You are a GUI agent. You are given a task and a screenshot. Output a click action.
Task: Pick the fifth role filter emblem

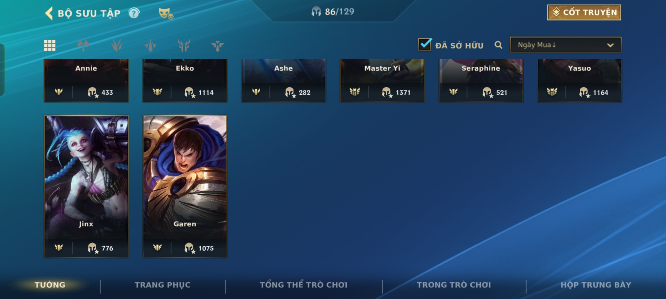coord(217,45)
